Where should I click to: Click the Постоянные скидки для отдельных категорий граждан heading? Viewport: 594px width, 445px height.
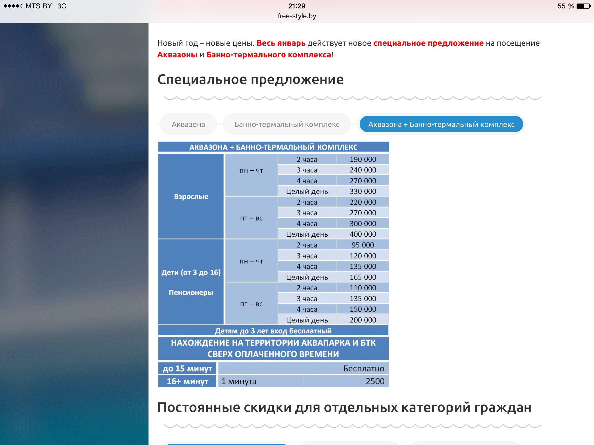(345, 408)
